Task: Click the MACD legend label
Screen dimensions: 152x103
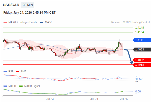Action: [x=12, y=86]
